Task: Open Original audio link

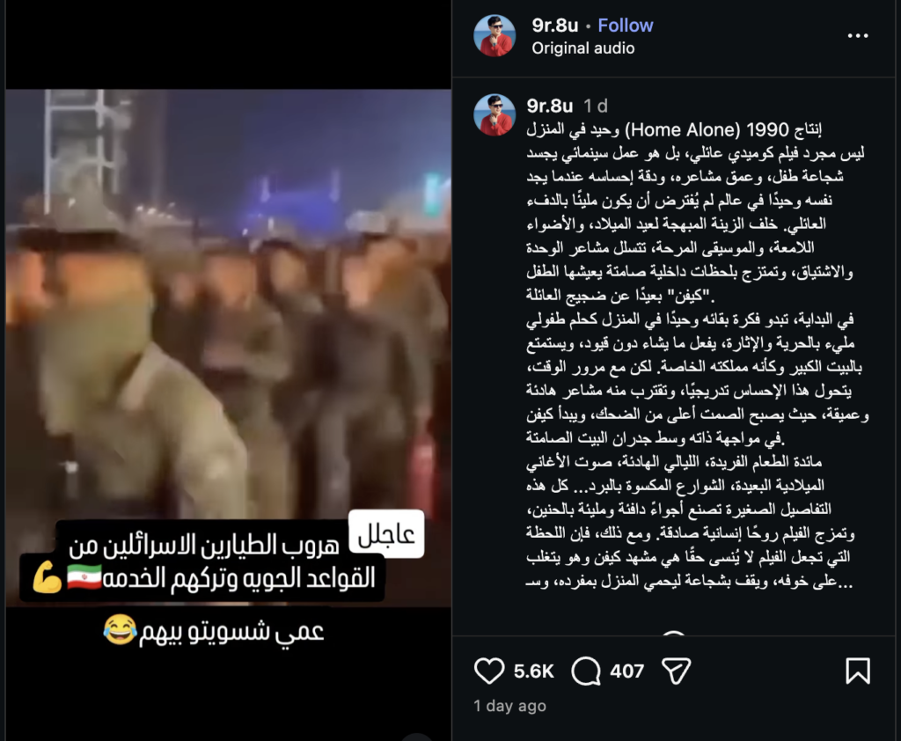Action: [x=582, y=48]
